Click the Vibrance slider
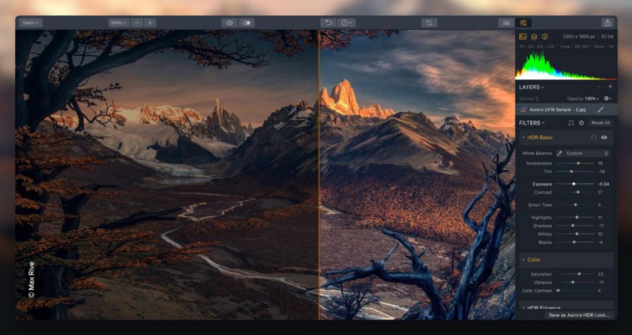 pyautogui.click(x=574, y=282)
